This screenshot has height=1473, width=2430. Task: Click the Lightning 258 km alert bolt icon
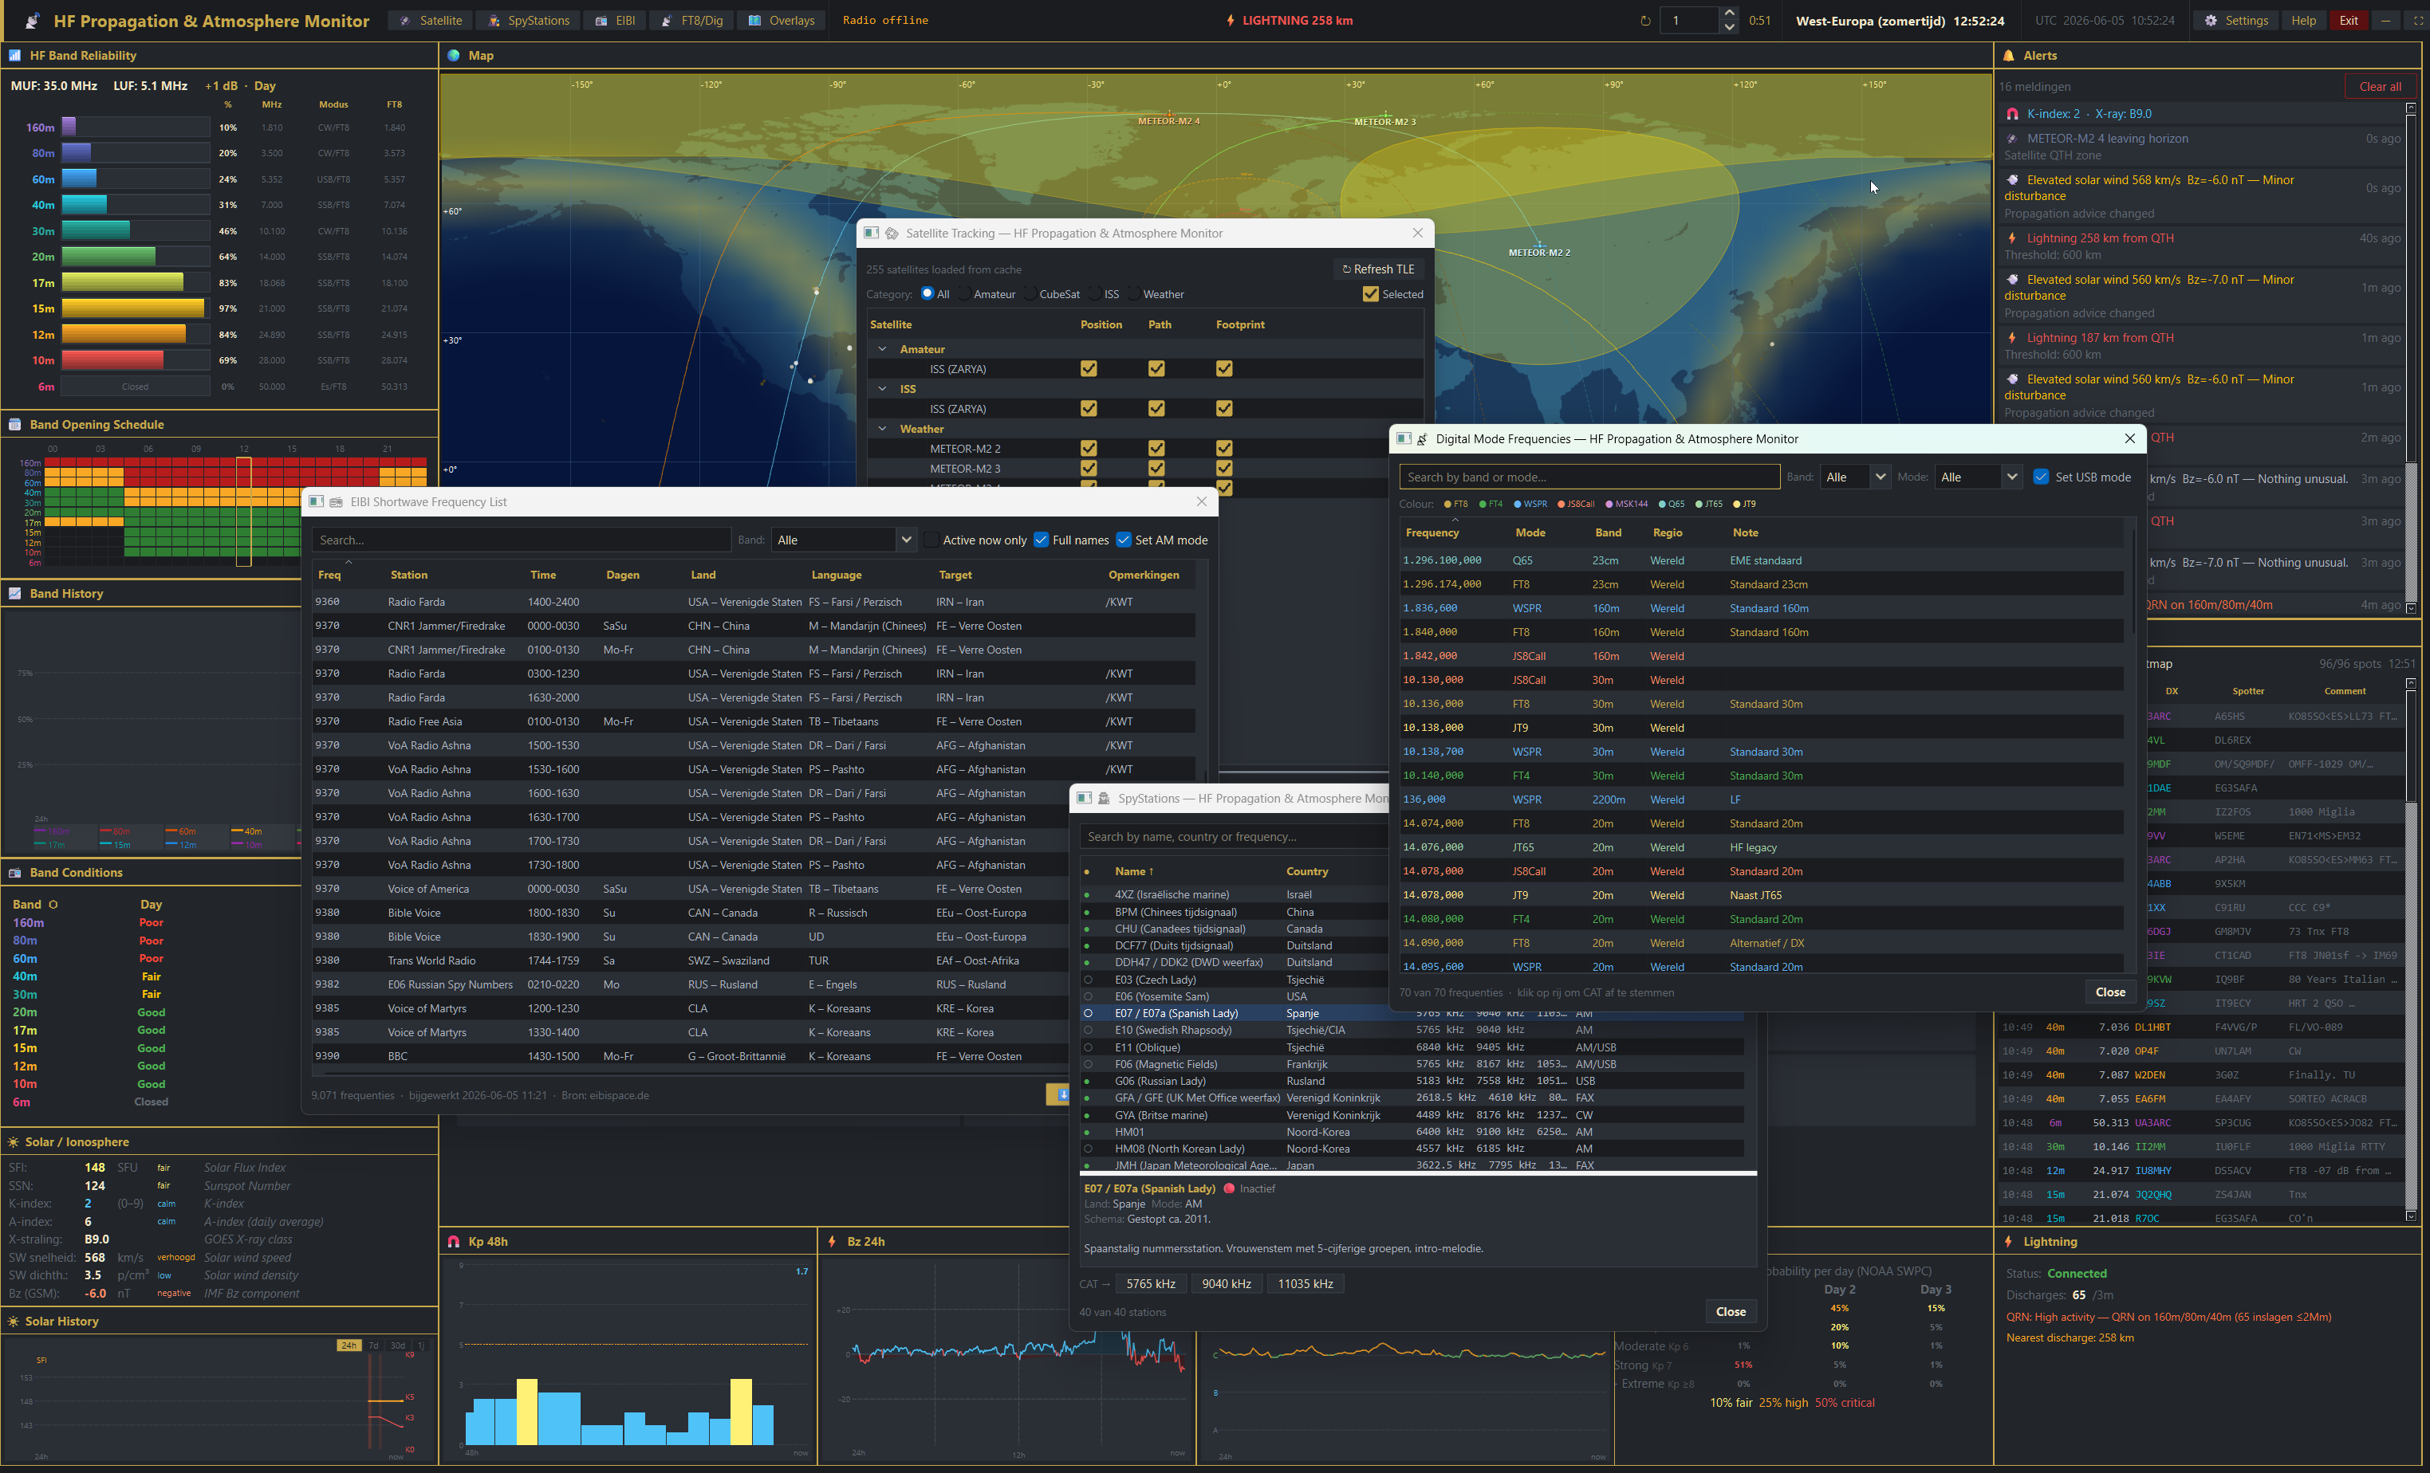pos(2013,238)
